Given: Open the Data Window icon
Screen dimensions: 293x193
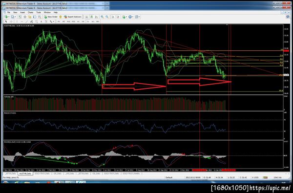Looking at the screenshot, I should 25,17.
